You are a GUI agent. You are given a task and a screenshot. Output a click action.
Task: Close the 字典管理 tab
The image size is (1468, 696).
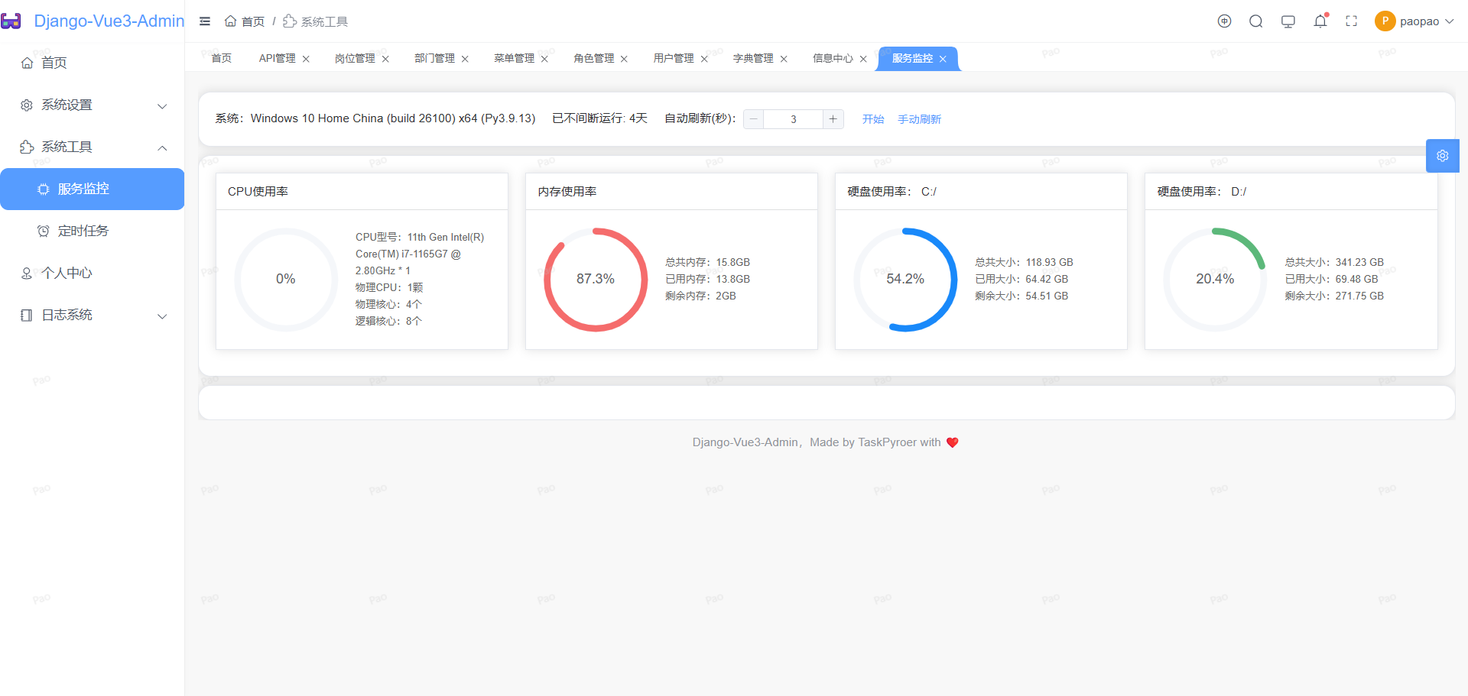[x=784, y=59]
